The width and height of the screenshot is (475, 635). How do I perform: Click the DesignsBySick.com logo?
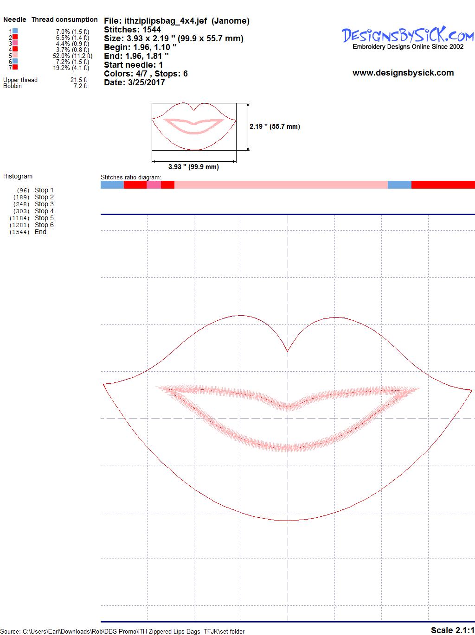tap(408, 35)
